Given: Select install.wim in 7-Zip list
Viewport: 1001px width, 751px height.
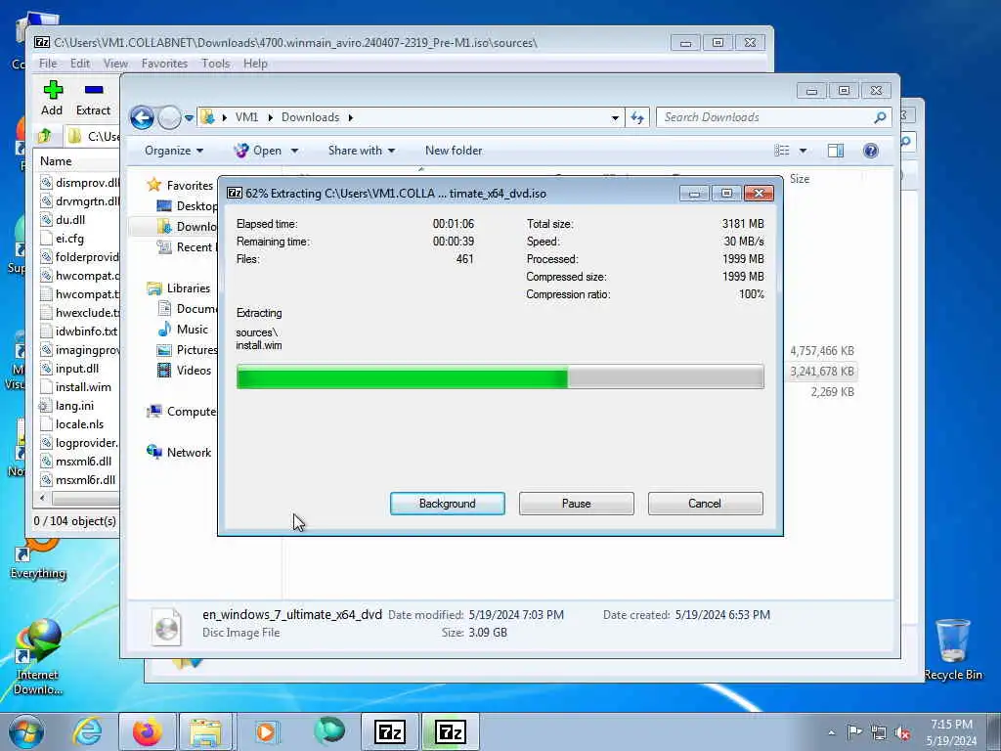Looking at the screenshot, I should click(x=83, y=387).
